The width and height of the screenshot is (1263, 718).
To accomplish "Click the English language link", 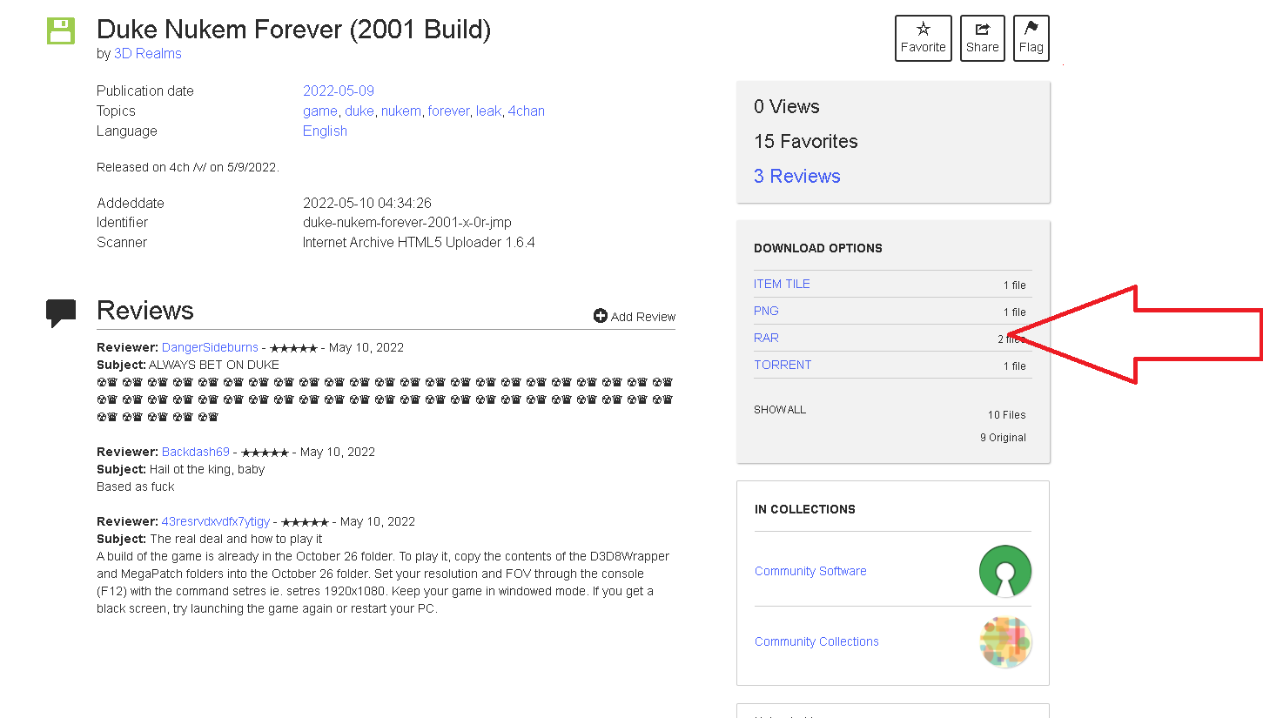I will [x=325, y=131].
